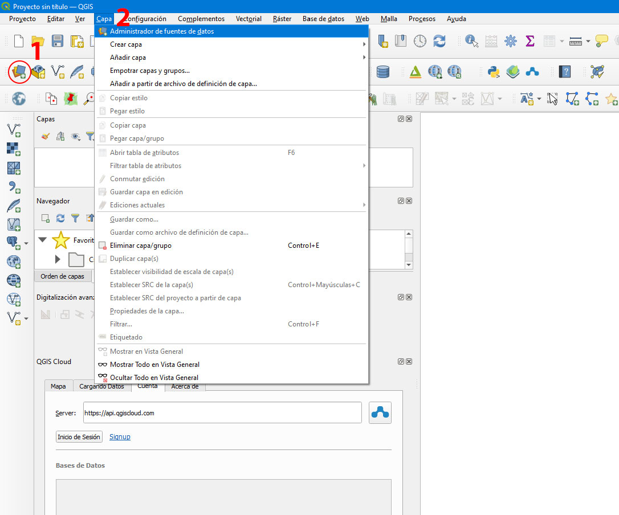619x515 pixels.
Task: Float the Navegador panel
Action: 401,201
